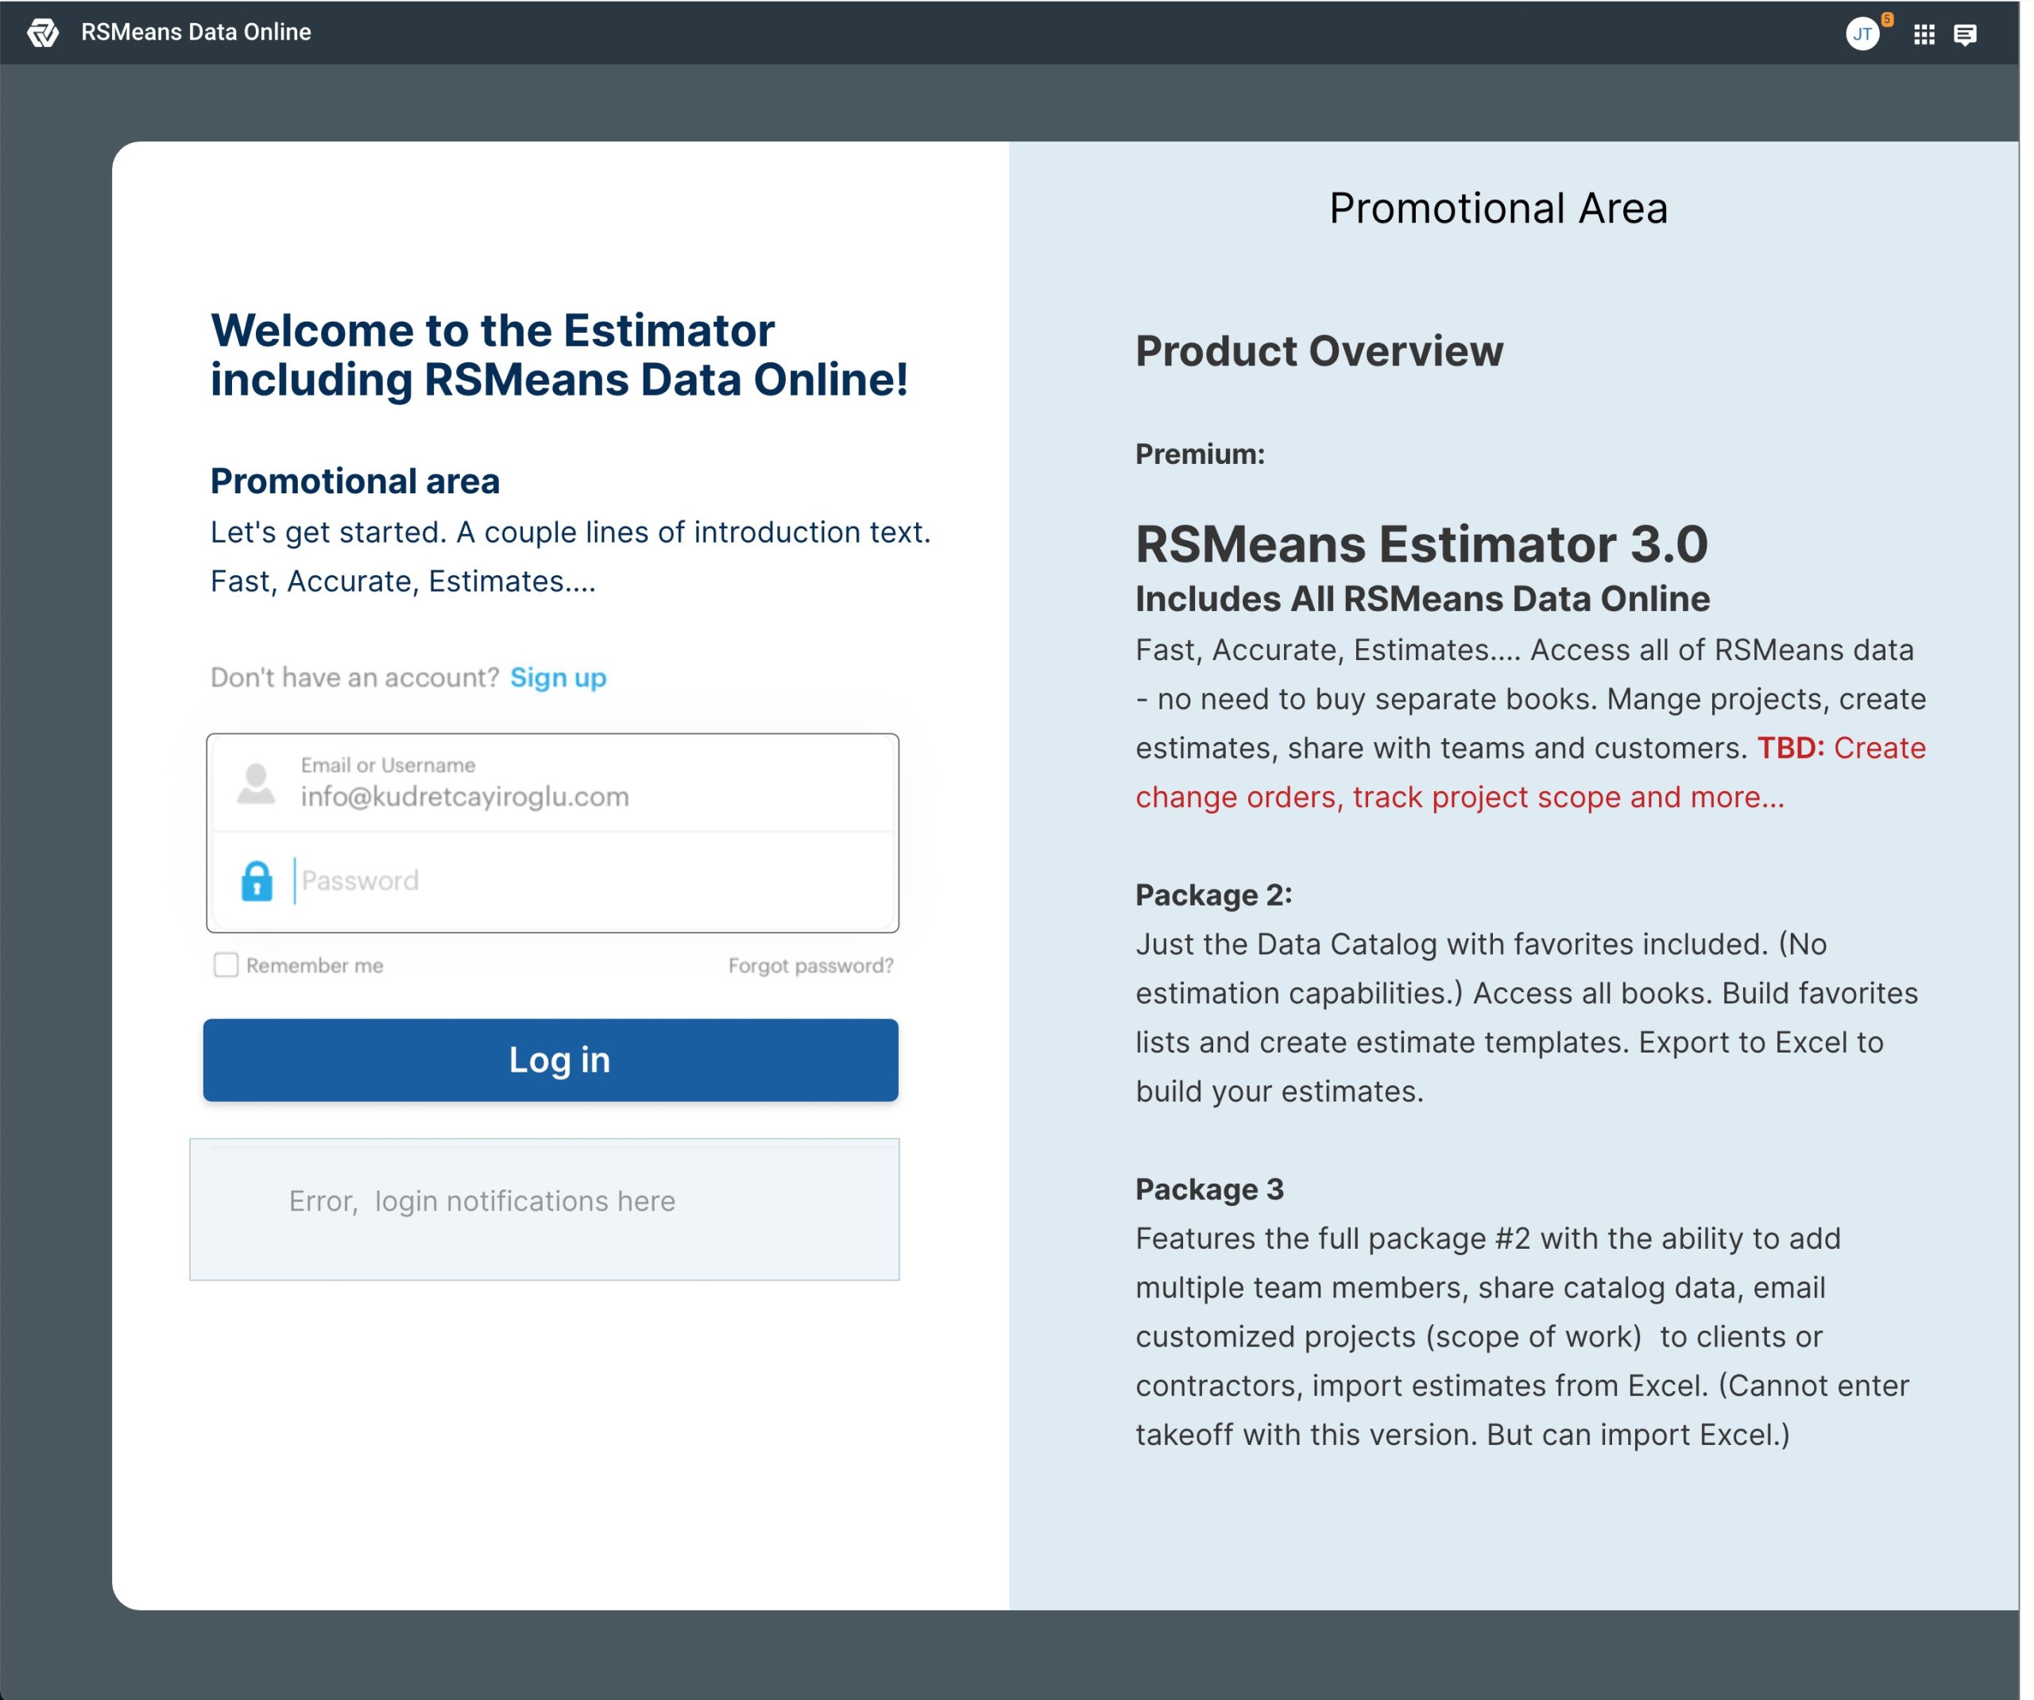Click the error login notifications box
Viewport: 2034px width, 1700px height.
tap(544, 1208)
